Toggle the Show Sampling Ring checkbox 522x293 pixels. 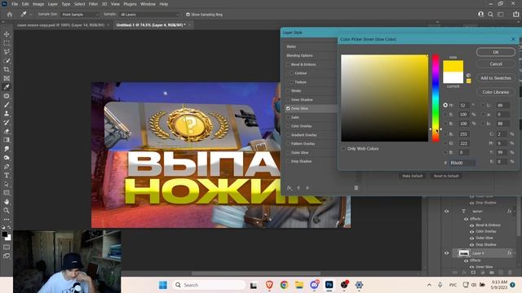pyautogui.click(x=188, y=15)
